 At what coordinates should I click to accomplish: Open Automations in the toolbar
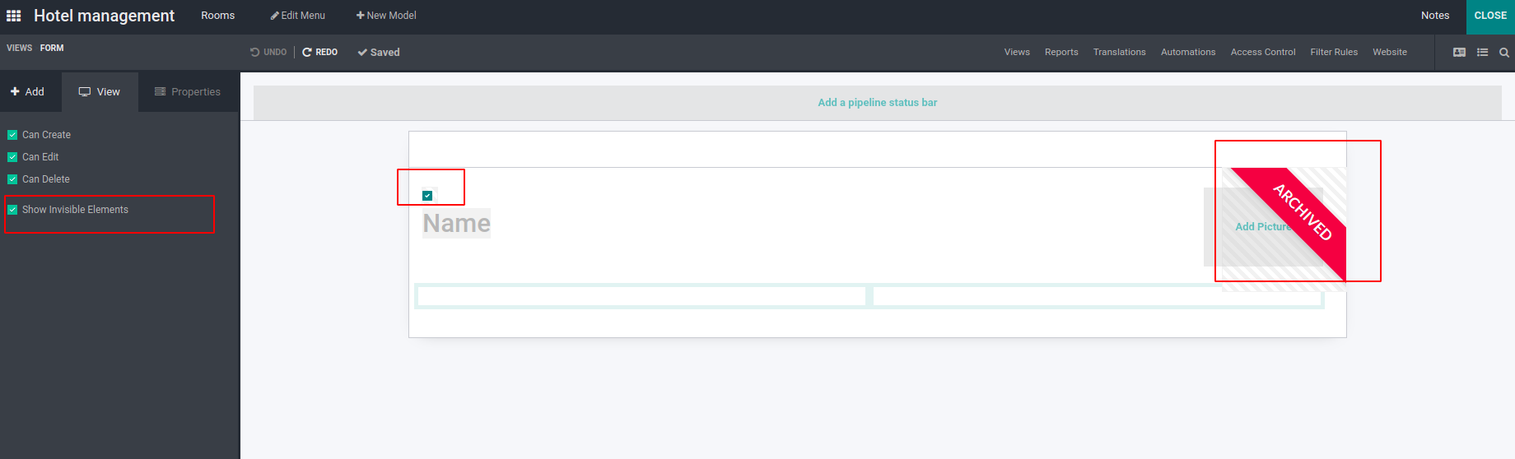[1188, 52]
